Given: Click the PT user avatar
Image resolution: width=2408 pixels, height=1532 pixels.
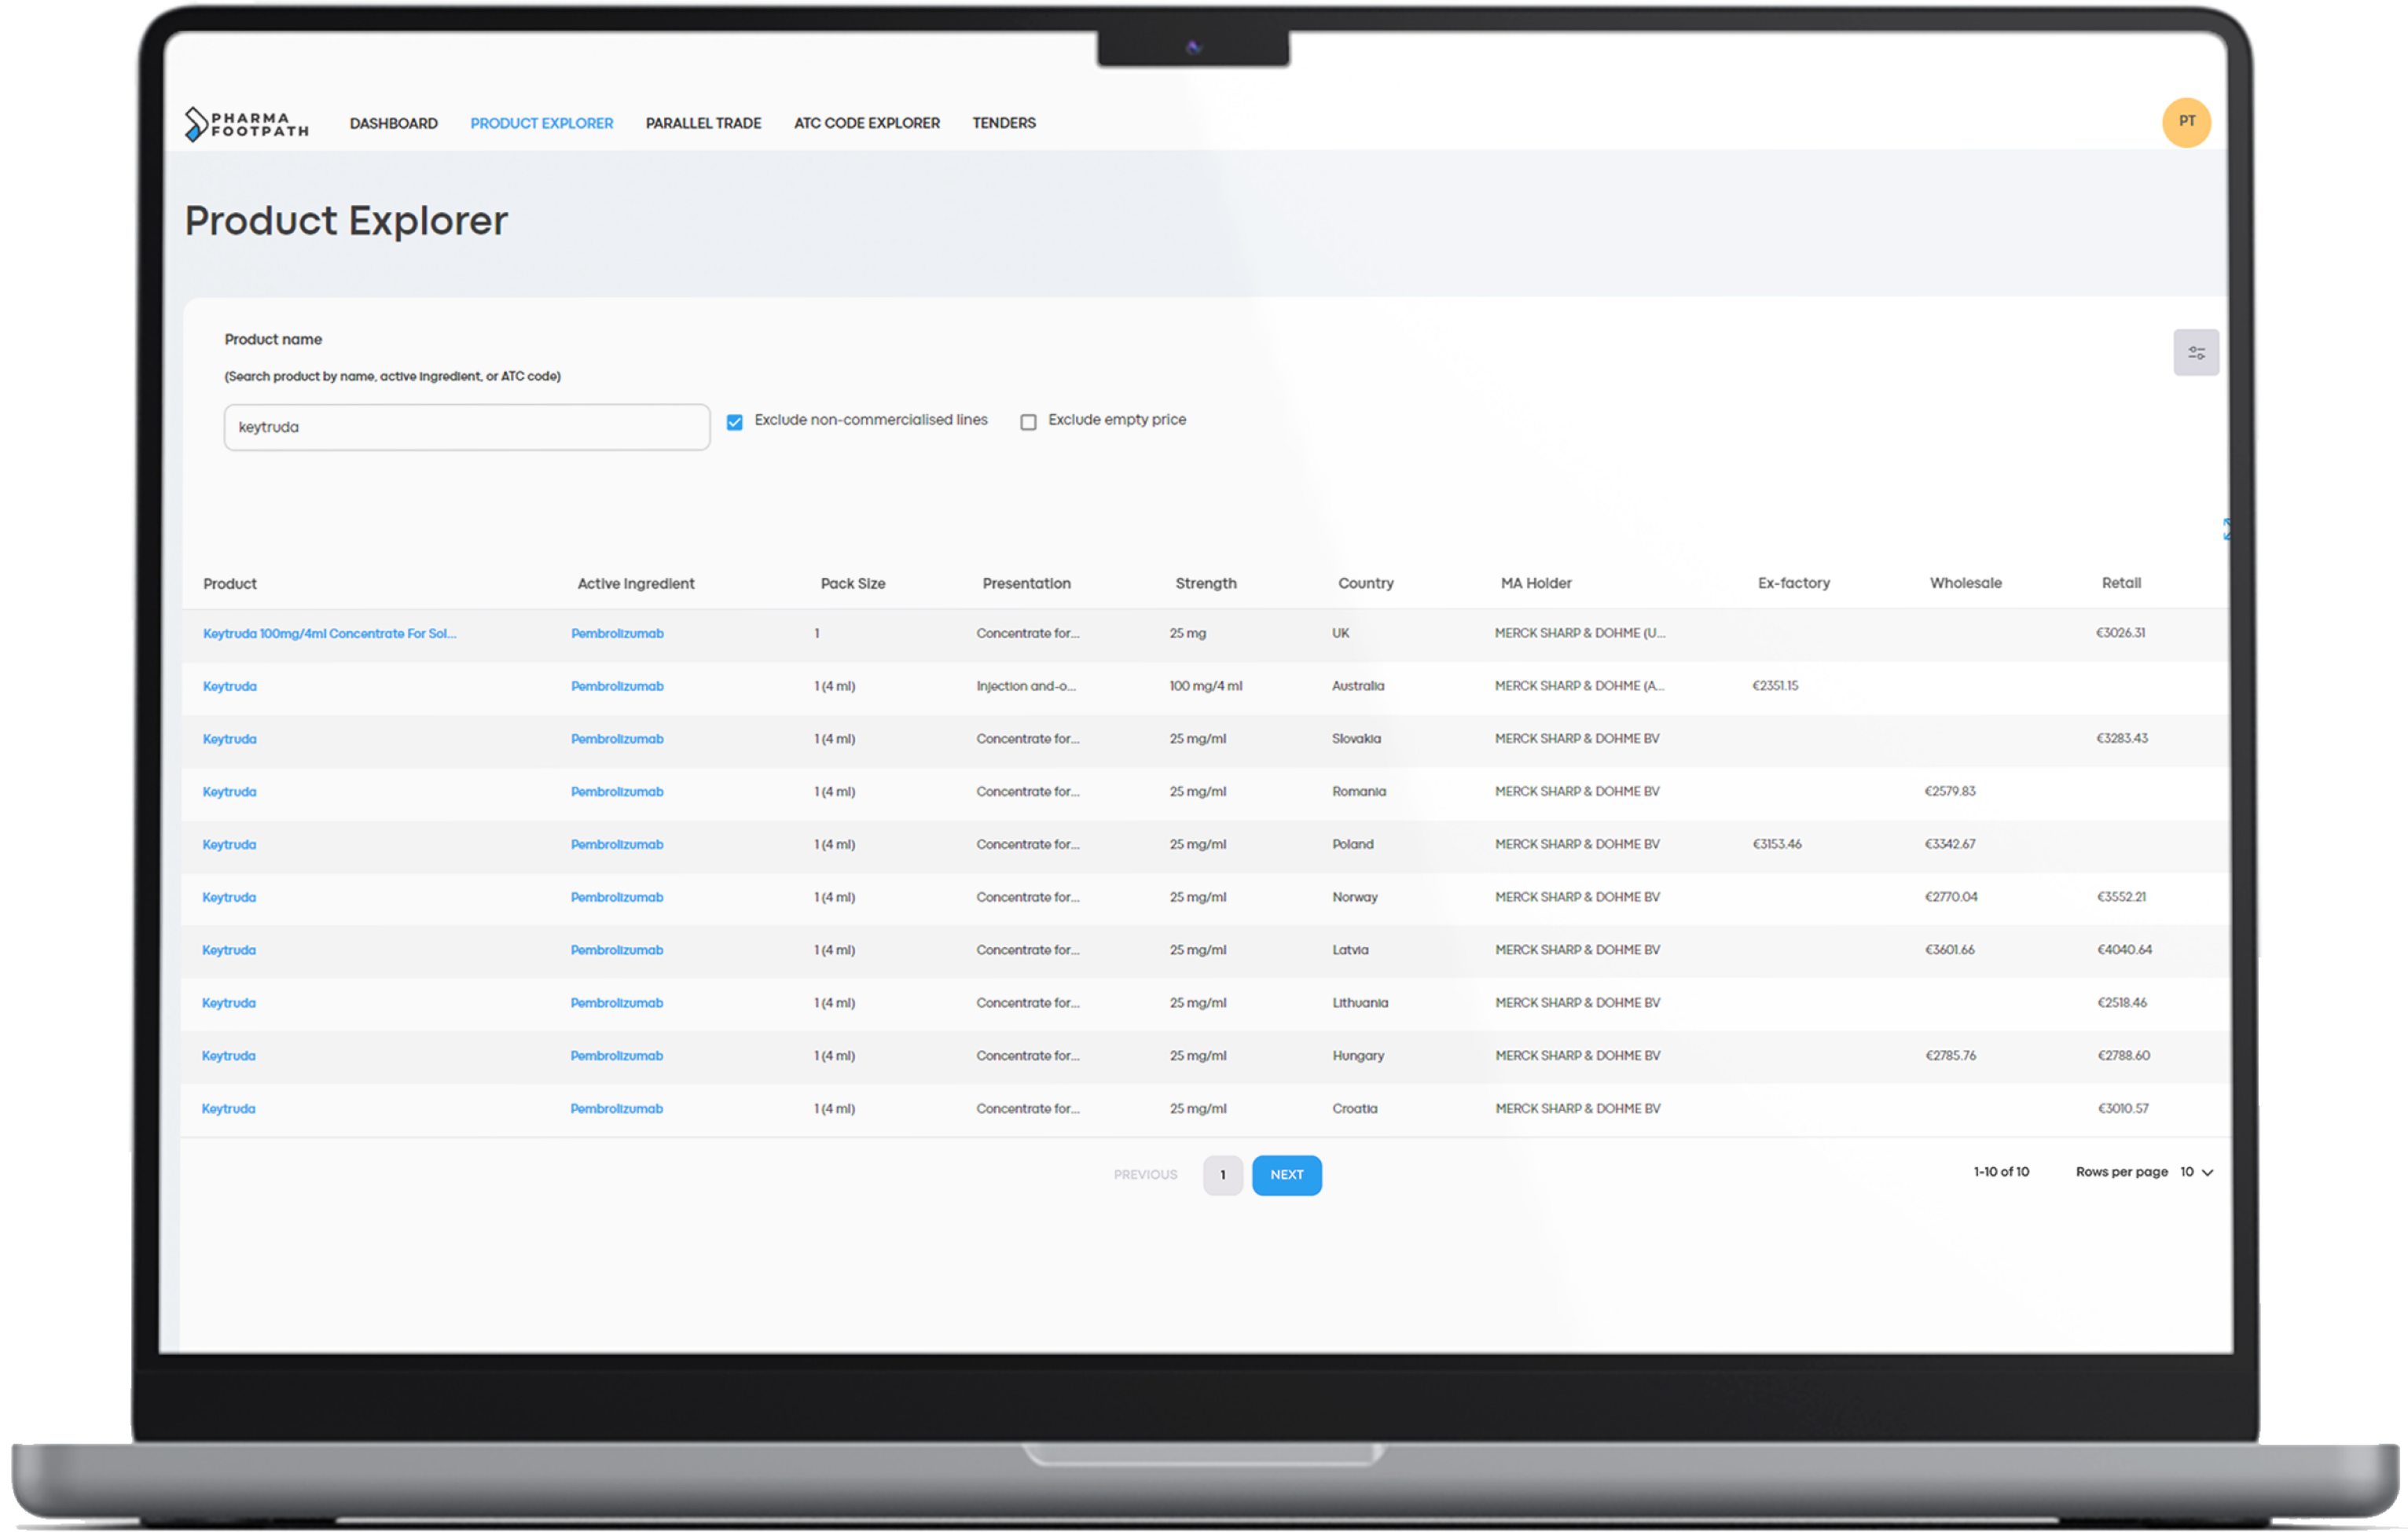Looking at the screenshot, I should click(x=2186, y=122).
